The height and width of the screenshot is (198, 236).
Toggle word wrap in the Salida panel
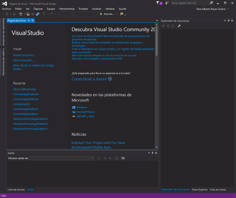click(123, 158)
